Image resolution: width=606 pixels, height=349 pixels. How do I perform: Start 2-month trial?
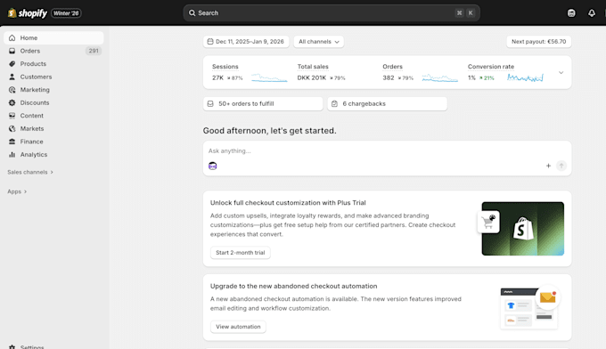(241, 253)
